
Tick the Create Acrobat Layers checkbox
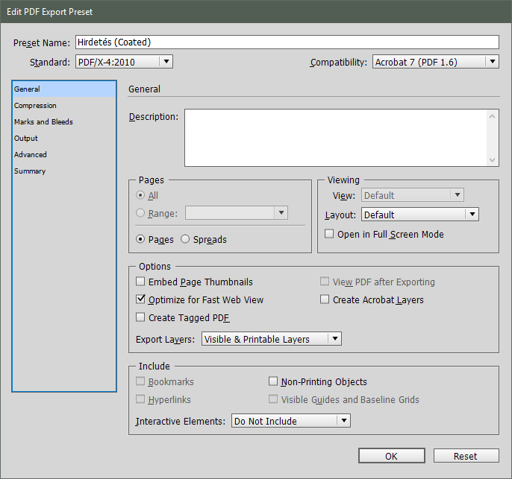pyautogui.click(x=325, y=300)
